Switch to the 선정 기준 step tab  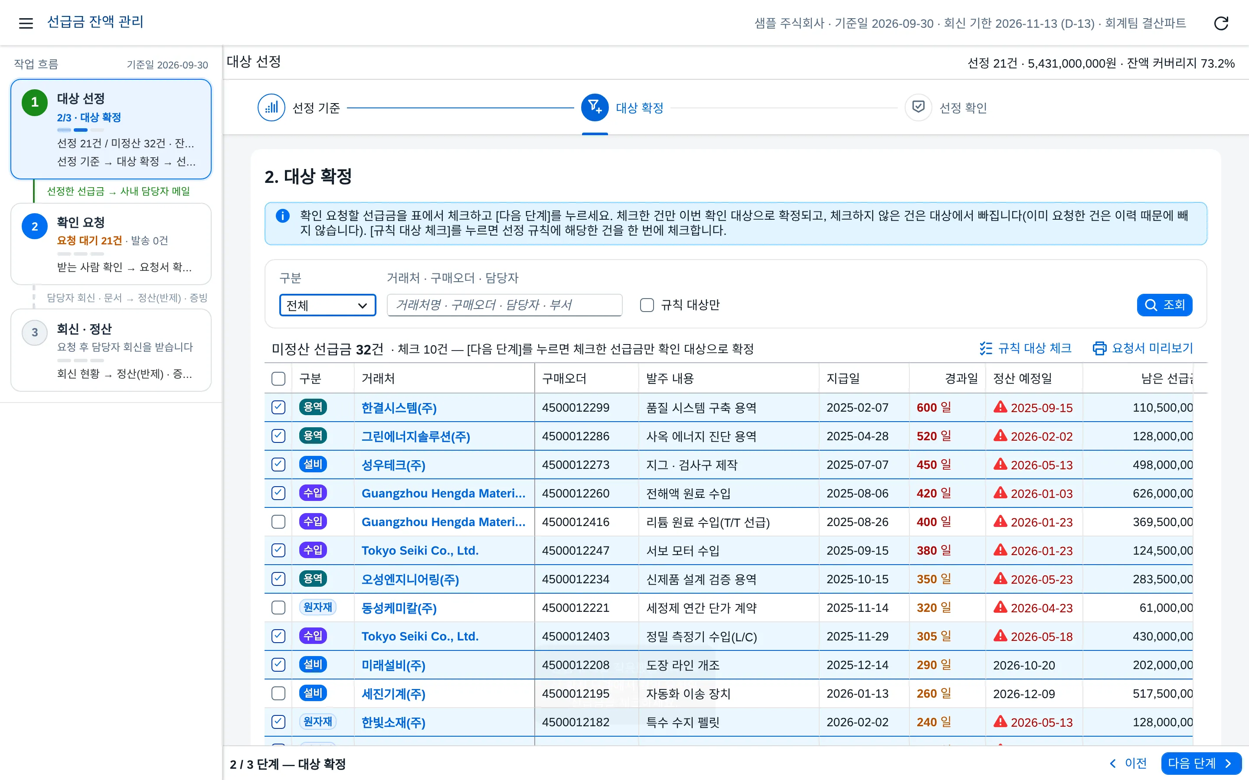tap(299, 107)
